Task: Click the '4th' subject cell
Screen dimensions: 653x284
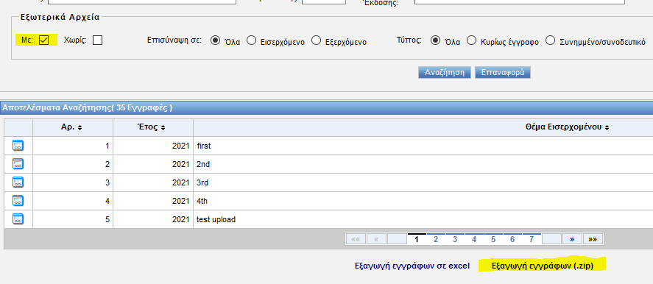Action: [423, 201]
